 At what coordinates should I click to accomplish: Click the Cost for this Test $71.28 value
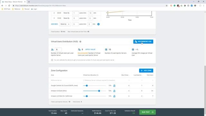point(113,113)
